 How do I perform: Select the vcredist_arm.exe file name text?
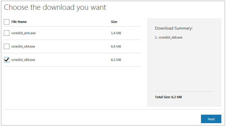[x=23, y=33]
